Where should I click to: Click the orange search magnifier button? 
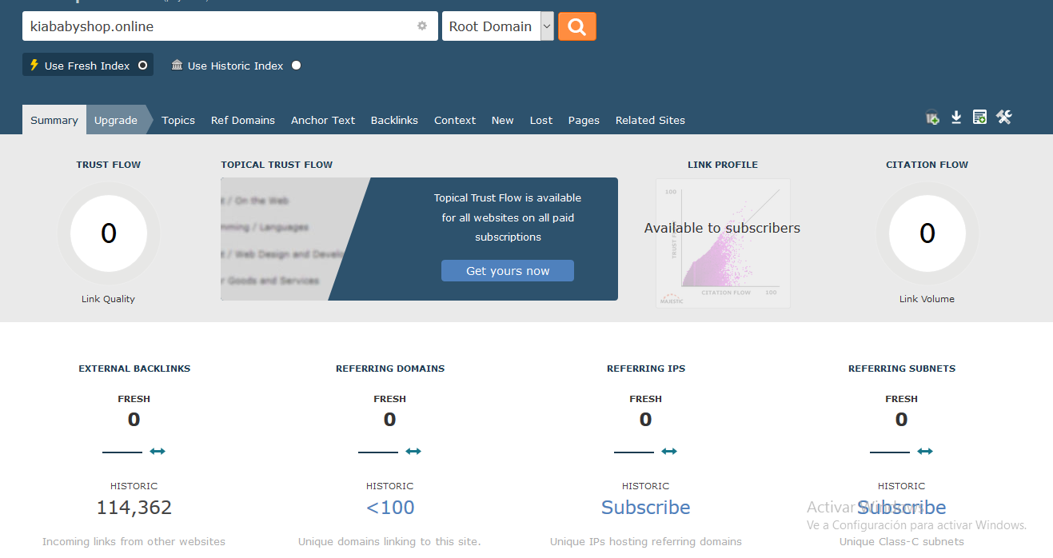point(577,26)
